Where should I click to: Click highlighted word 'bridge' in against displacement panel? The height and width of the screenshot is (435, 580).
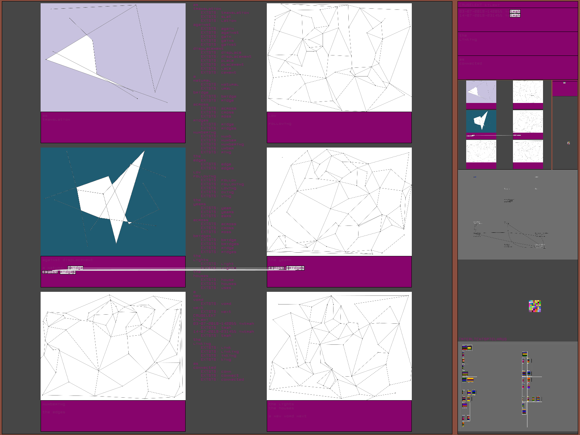pos(75,268)
